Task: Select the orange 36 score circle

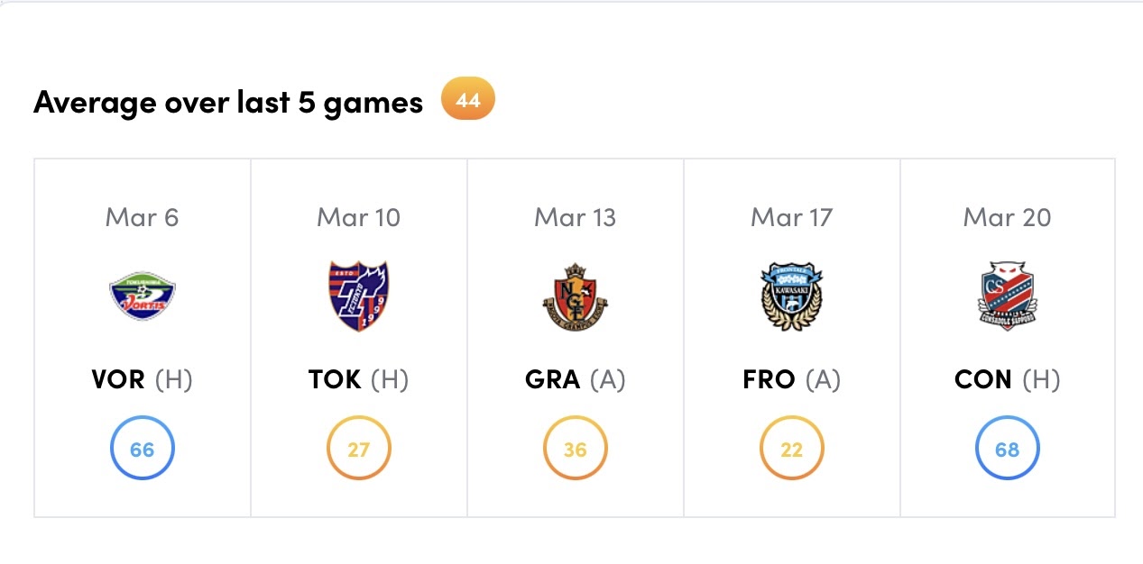Action: (575, 448)
